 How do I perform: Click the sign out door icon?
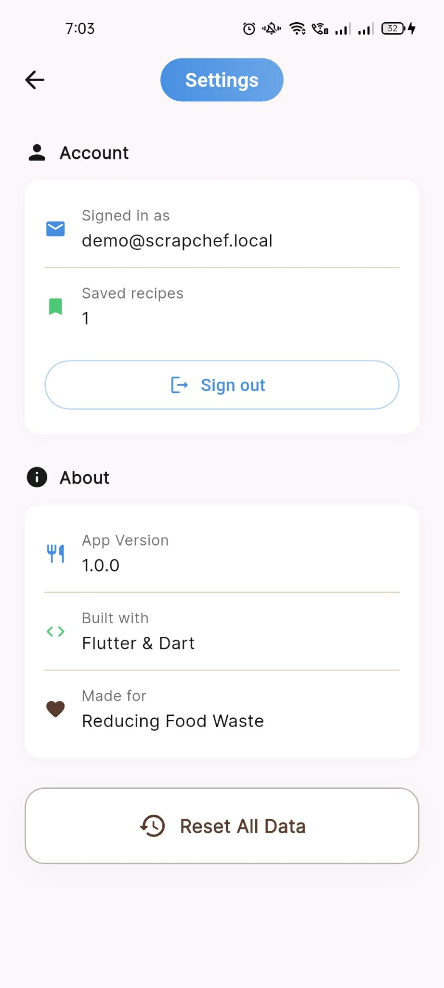click(180, 385)
